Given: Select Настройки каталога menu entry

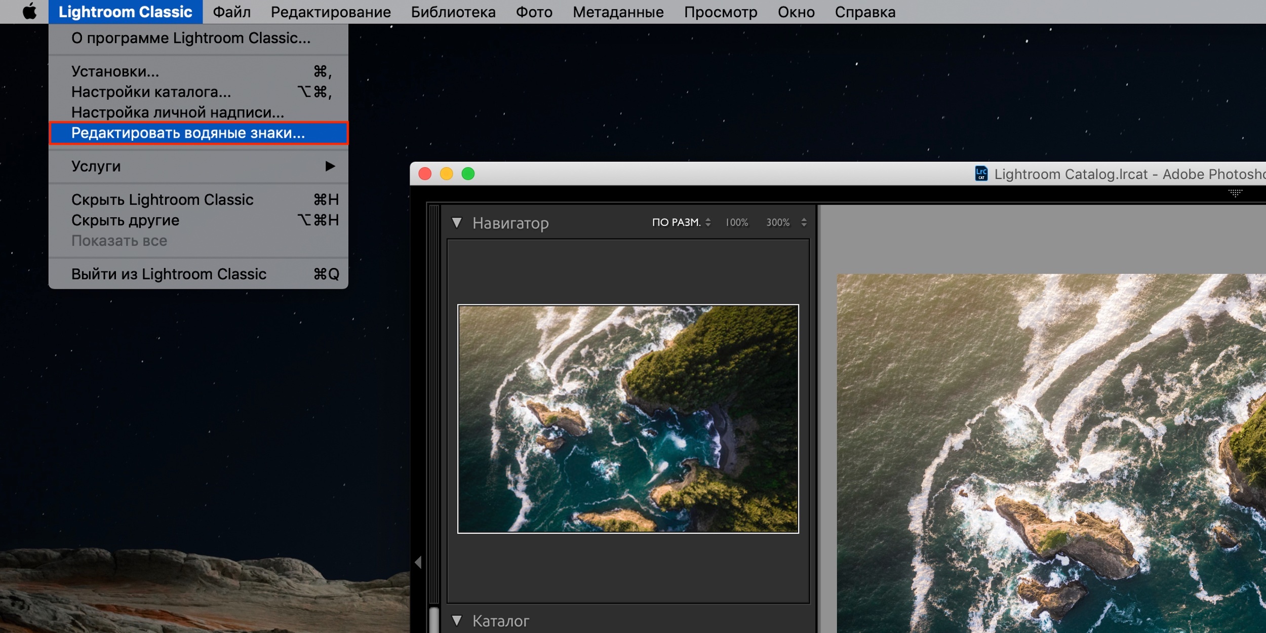Looking at the screenshot, I should (x=199, y=92).
